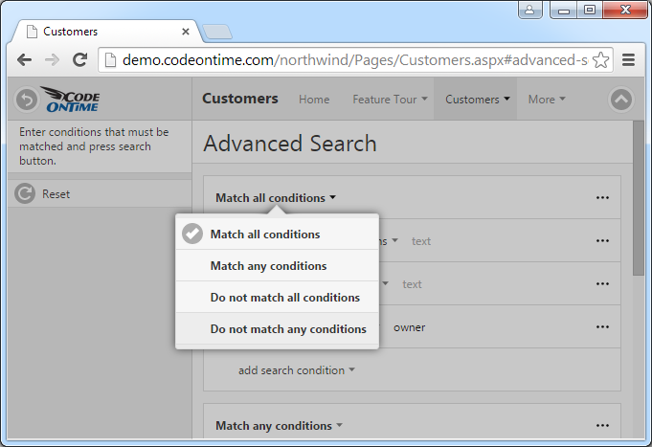Open the browser hamburger menu
Image resolution: width=652 pixels, height=447 pixels.
pos(629,59)
